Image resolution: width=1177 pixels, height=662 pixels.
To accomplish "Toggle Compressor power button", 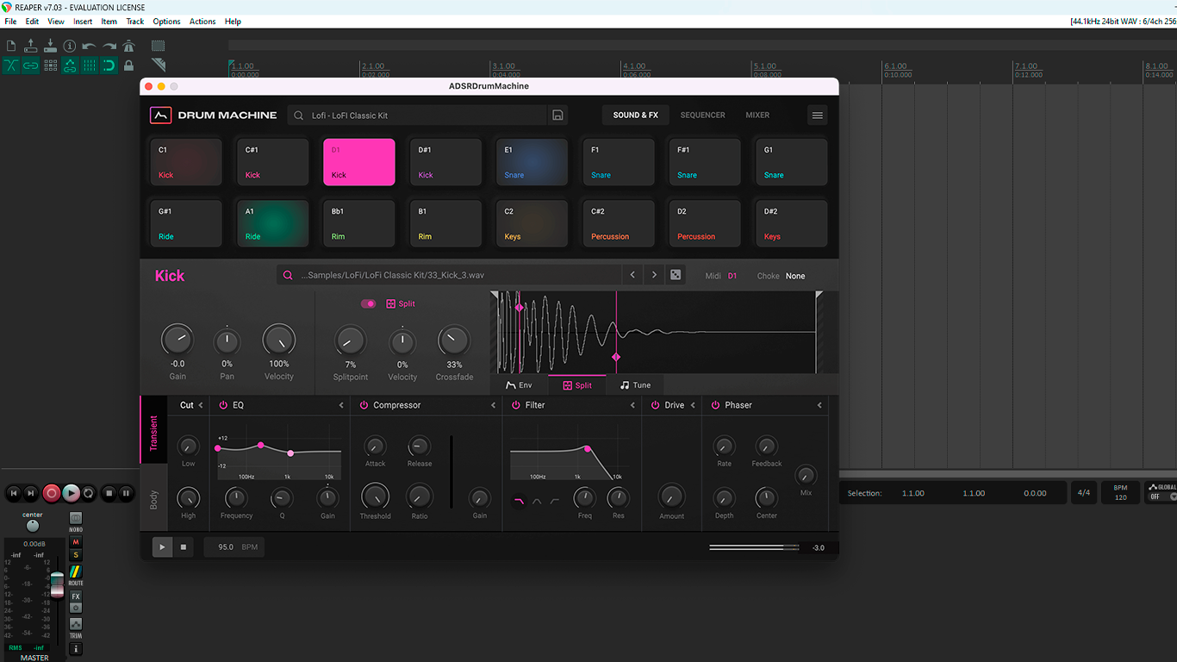I will (x=364, y=405).
